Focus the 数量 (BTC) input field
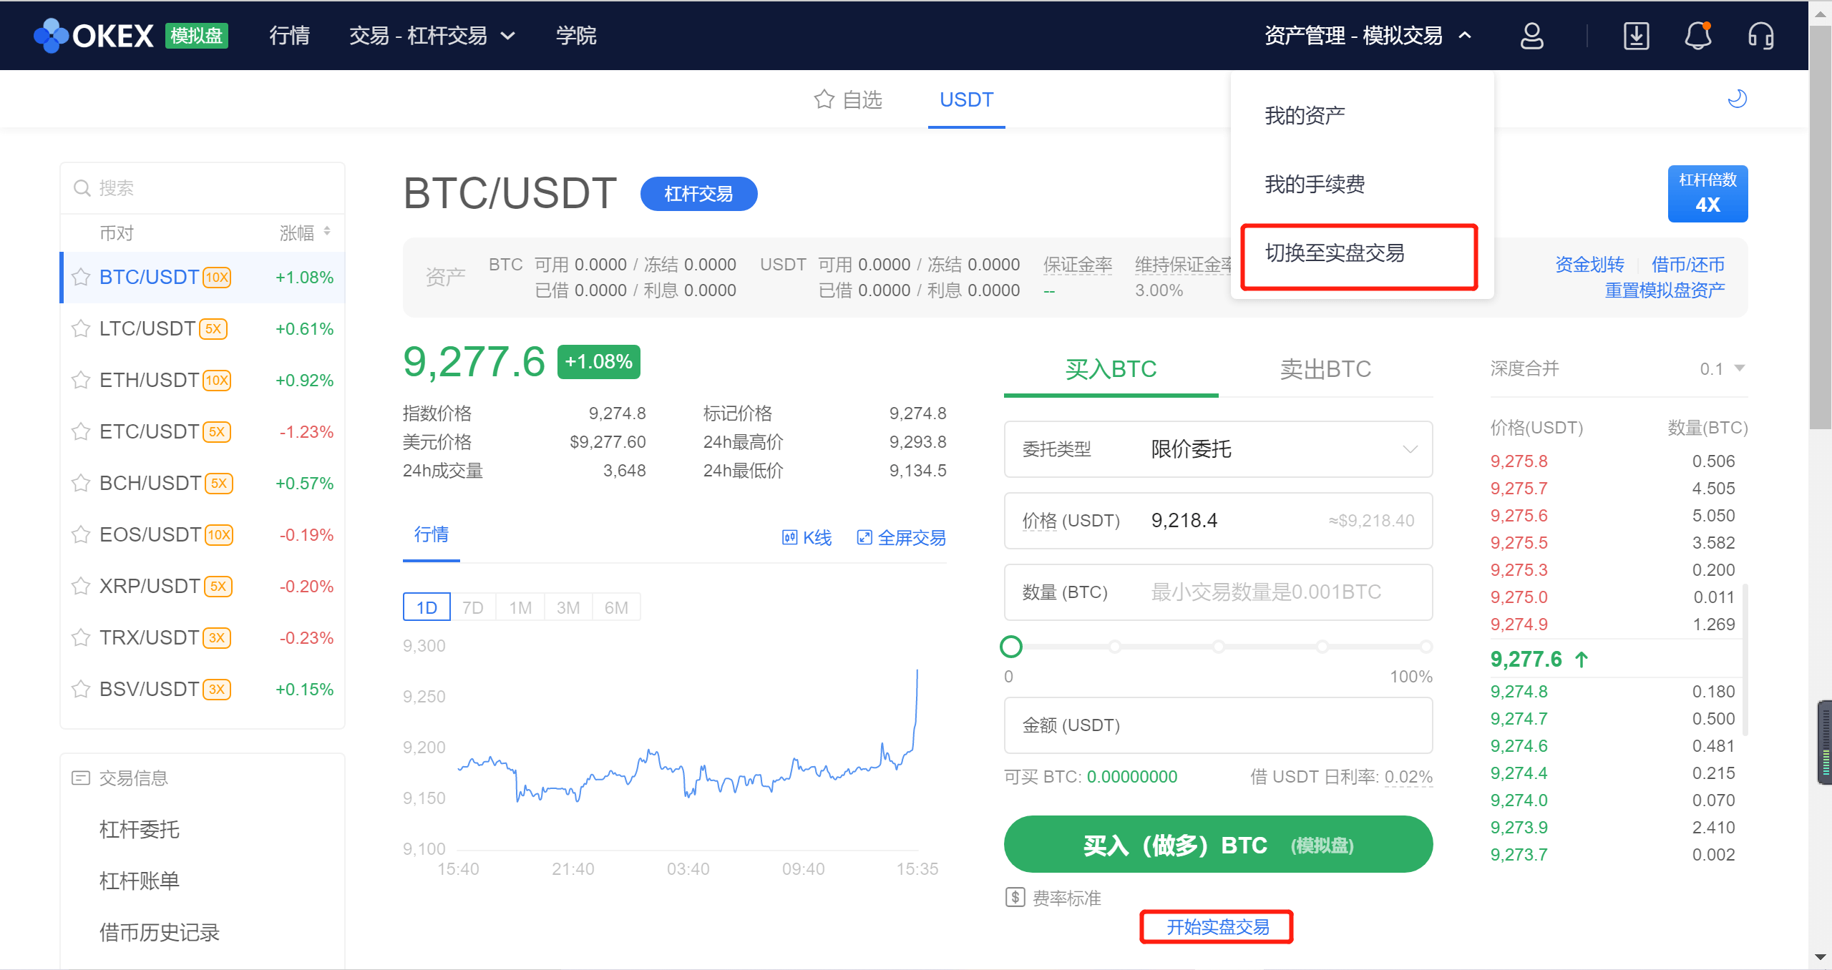The image size is (1832, 970). click(x=1218, y=592)
